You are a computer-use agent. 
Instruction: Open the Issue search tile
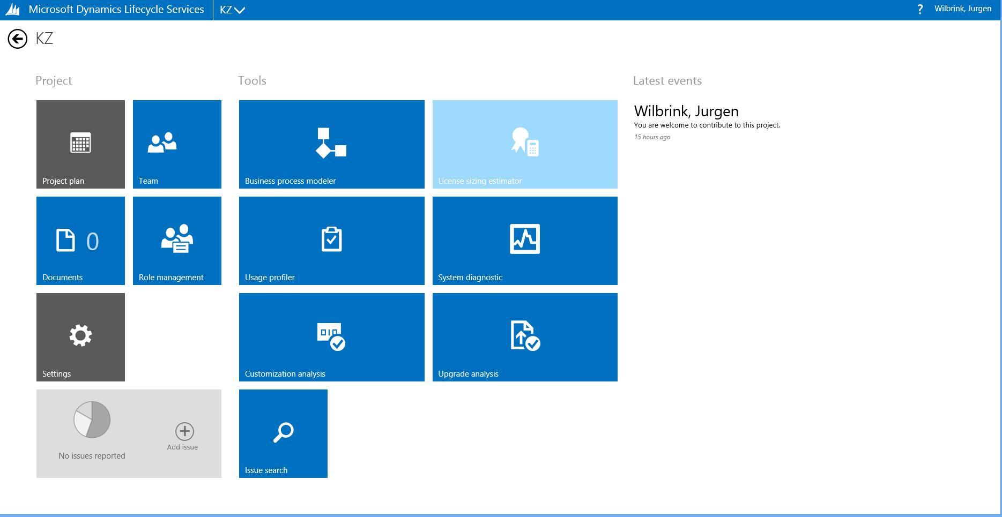[283, 433]
